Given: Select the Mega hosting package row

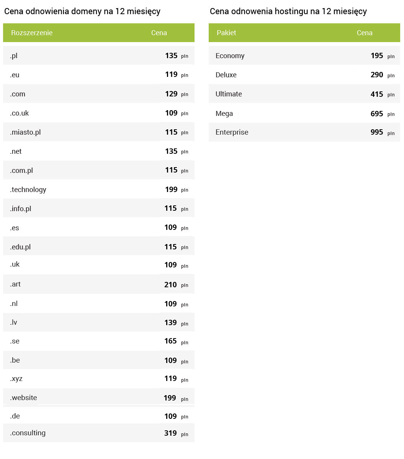Looking at the screenshot, I should pyautogui.click(x=304, y=114).
